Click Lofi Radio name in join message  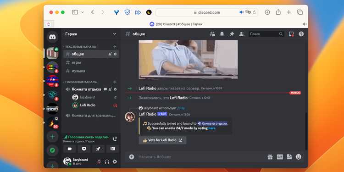pyautogui.click(x=147, y=88)
